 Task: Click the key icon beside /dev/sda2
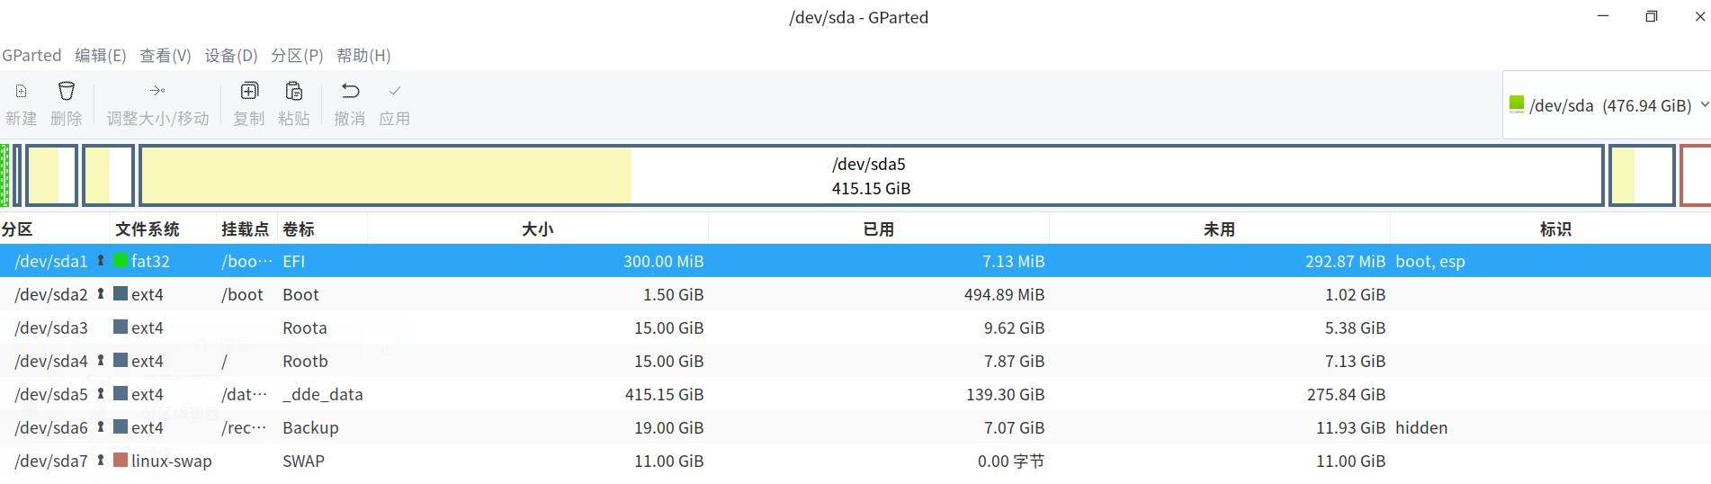point(101,294)
